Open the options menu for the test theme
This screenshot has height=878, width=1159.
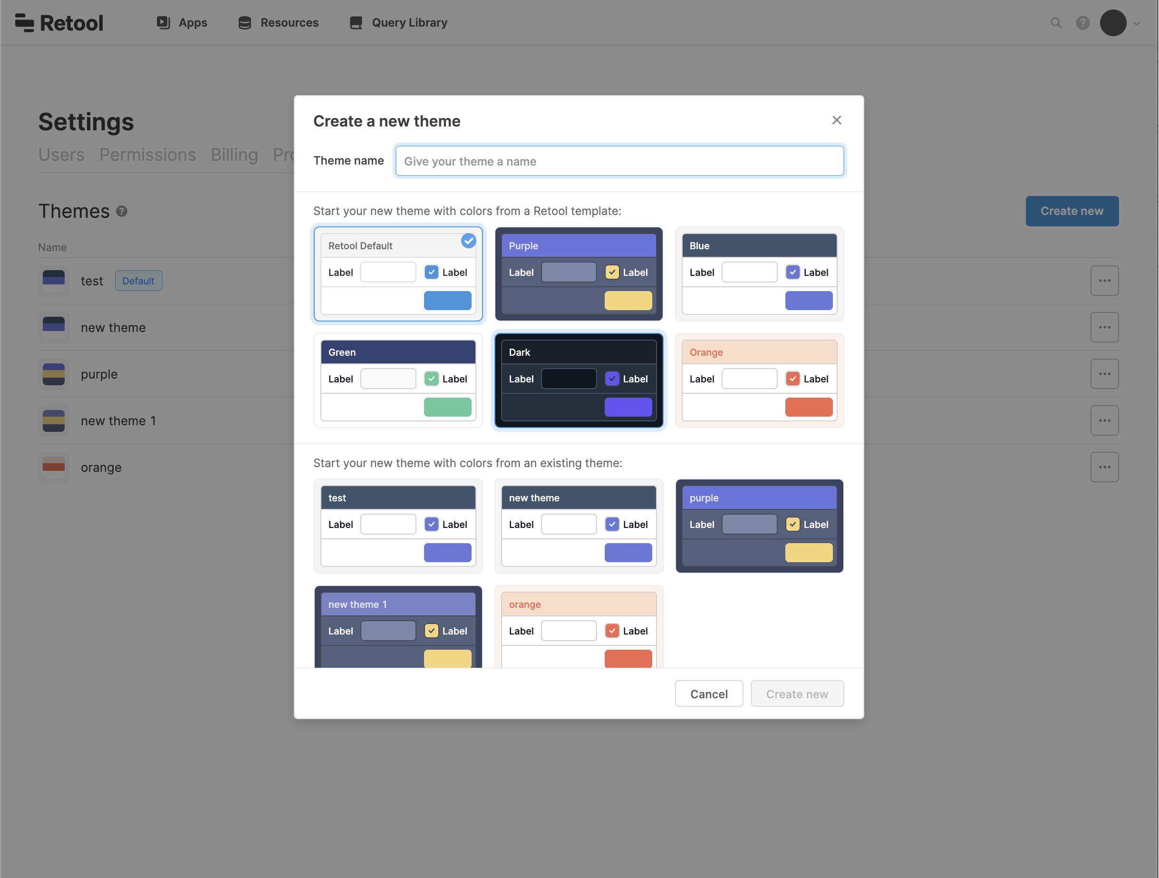[x=1104, y=281]
